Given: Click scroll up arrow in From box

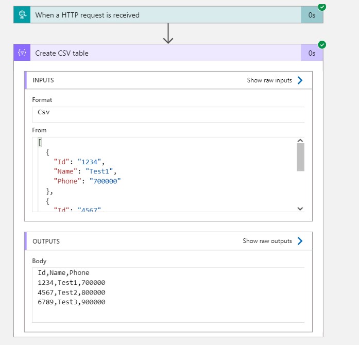Looking at the screenshot, I should pyautogui.click(x=300, y=141).
